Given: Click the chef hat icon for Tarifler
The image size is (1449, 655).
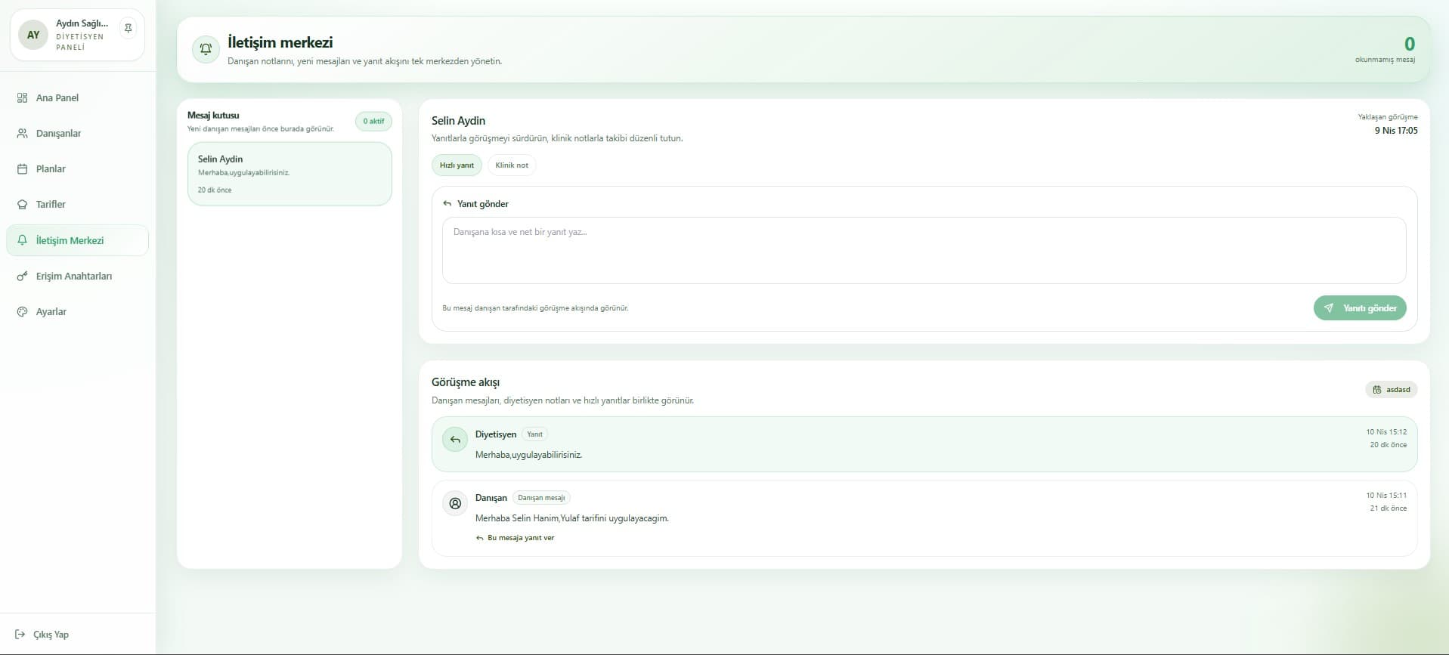Looking at the screenshot, I should [22, 205].
